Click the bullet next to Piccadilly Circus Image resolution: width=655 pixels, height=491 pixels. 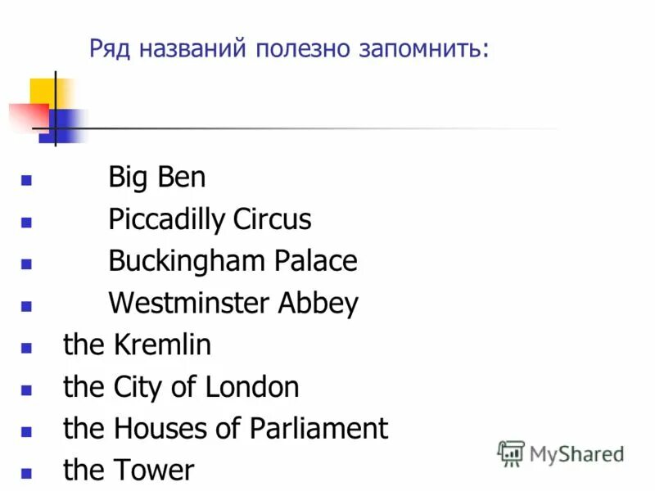coord(26,222)
